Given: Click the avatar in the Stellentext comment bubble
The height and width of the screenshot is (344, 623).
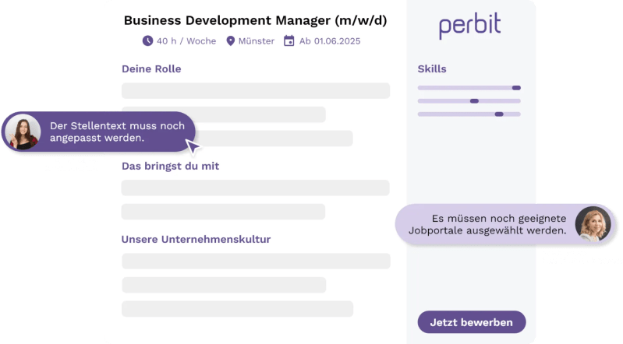Looking at the screenshot, I should 23,132.
